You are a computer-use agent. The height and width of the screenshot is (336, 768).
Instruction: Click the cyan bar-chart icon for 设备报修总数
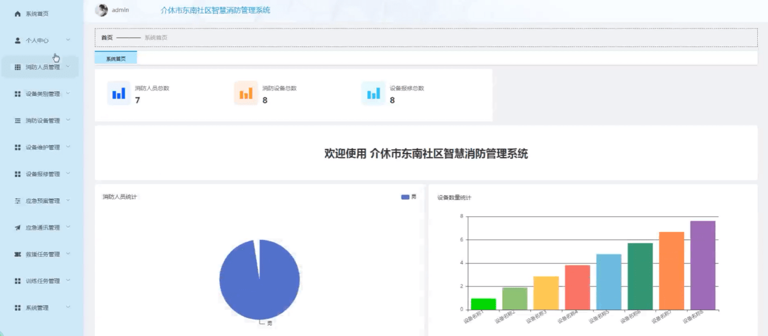[x=373, y=93]
